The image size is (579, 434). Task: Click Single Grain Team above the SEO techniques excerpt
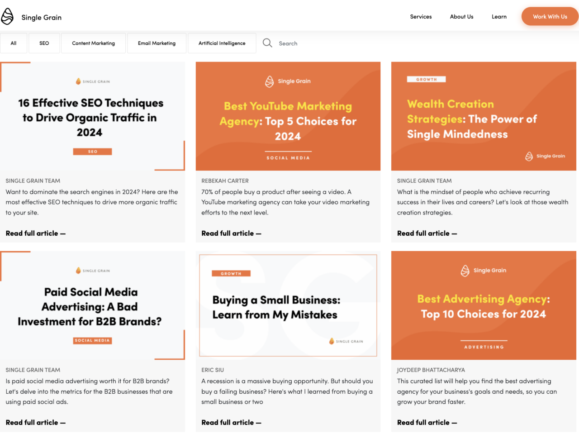coord(33,181)
